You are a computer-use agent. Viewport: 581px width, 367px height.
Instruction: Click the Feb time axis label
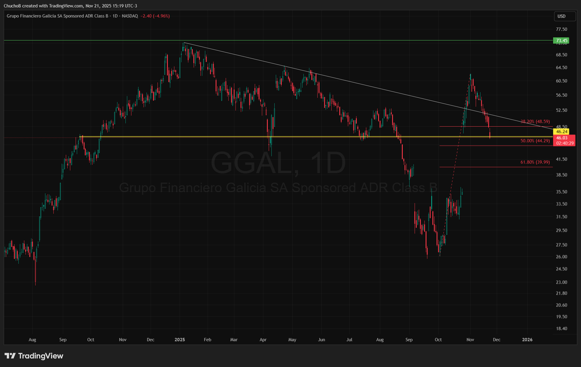click(x=208, y=340)
